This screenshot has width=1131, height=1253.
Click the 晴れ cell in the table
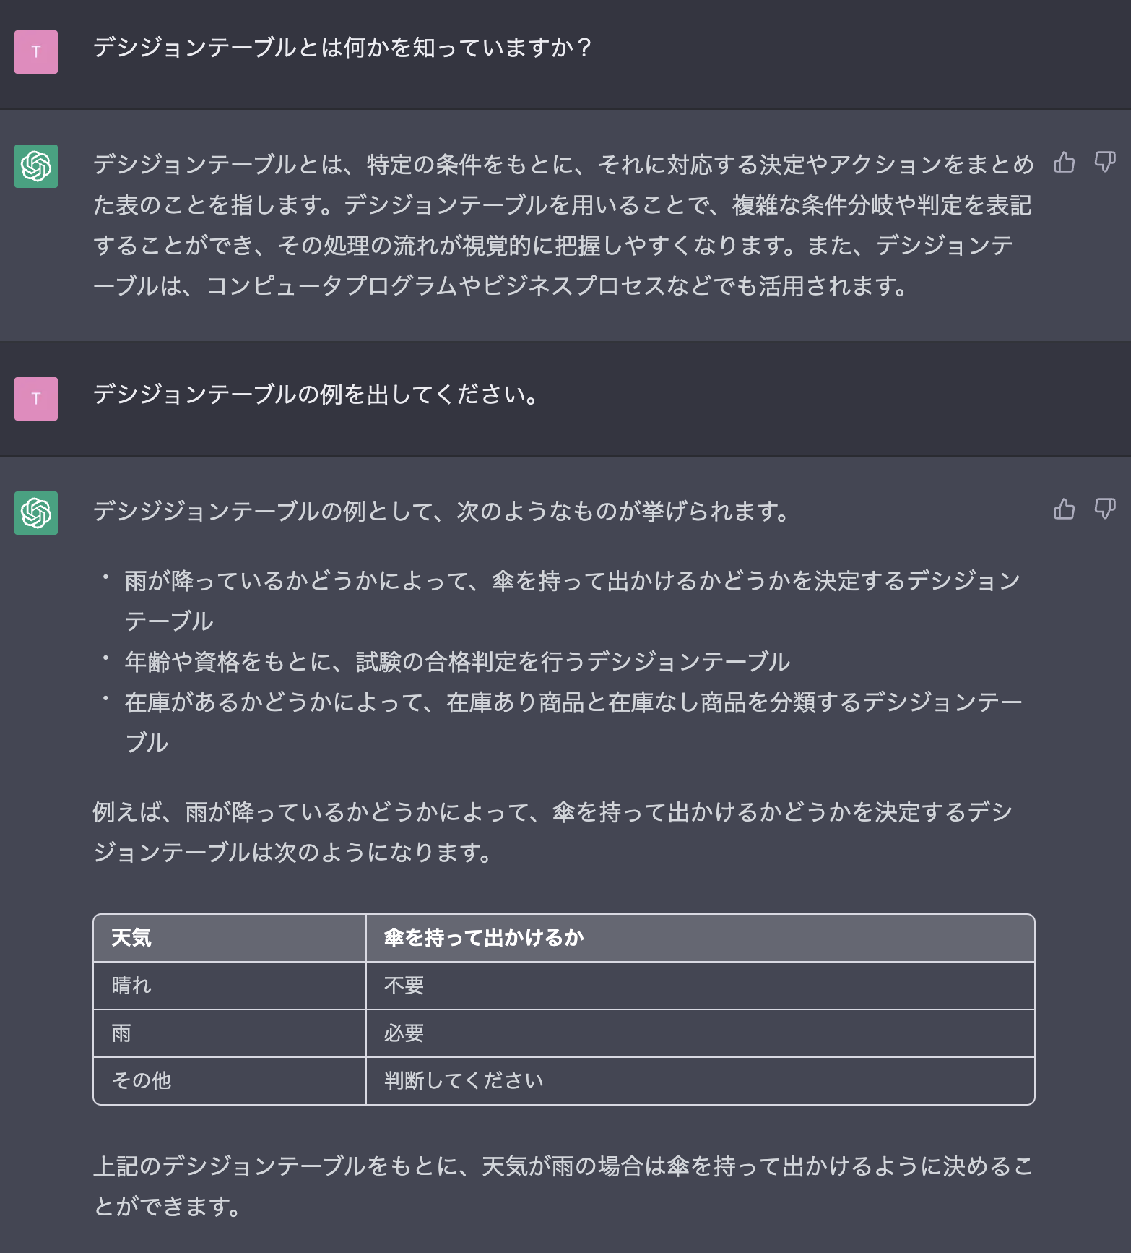click(x=132, y=985)
